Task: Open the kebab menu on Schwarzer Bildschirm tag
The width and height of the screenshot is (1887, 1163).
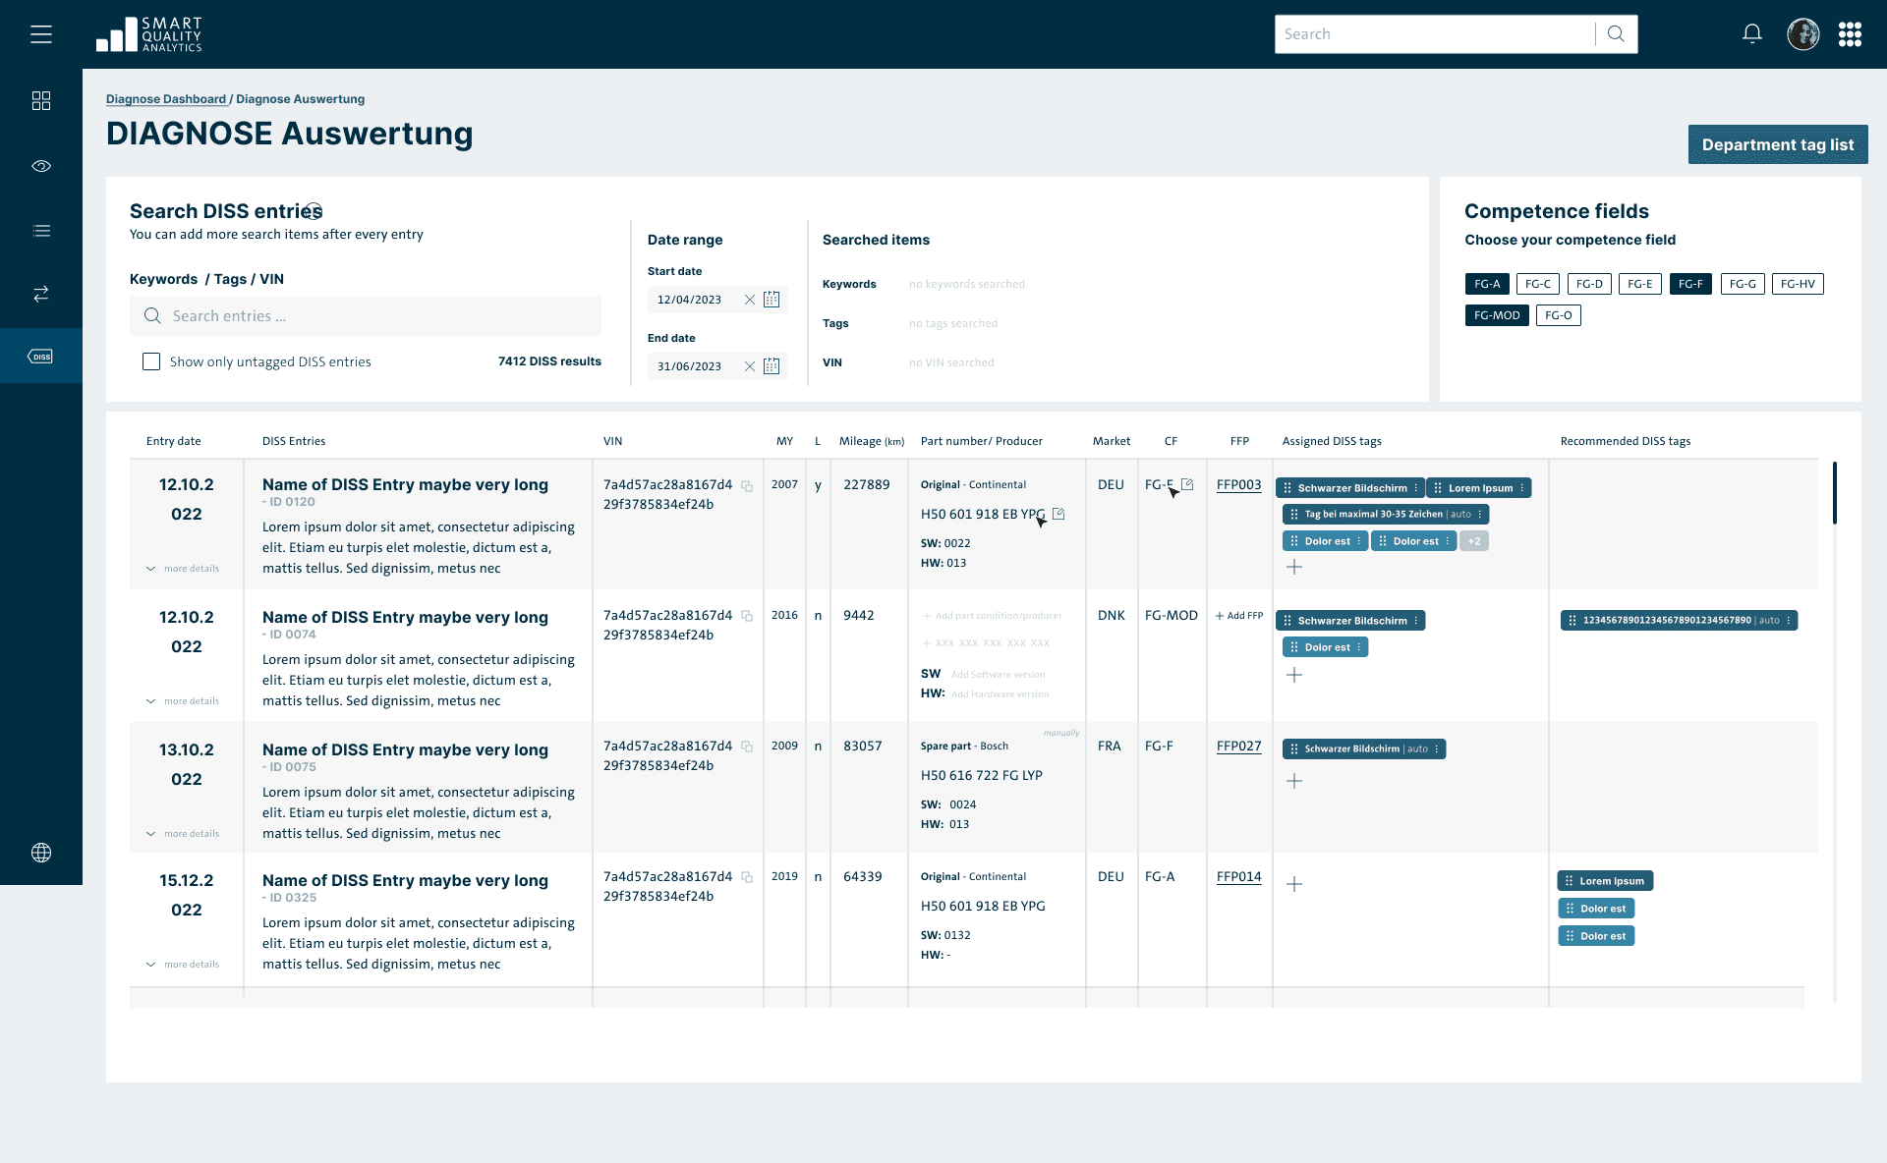Action: tap(1416, 487)
